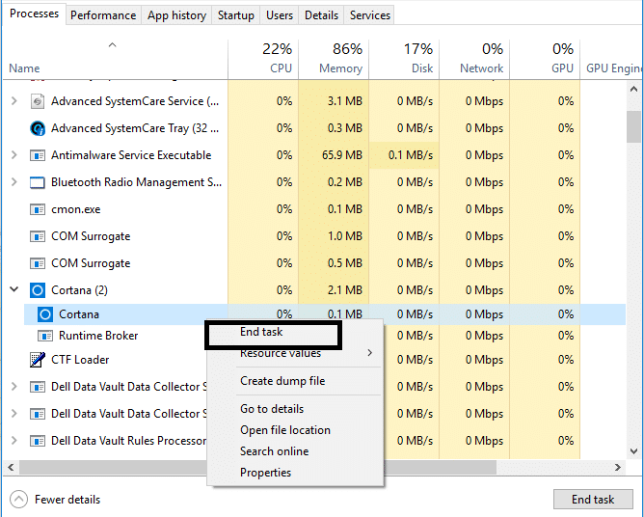Collapse view with Fewer details arrow
This screenshot has height=517, width=644.
tap(19, 500)
